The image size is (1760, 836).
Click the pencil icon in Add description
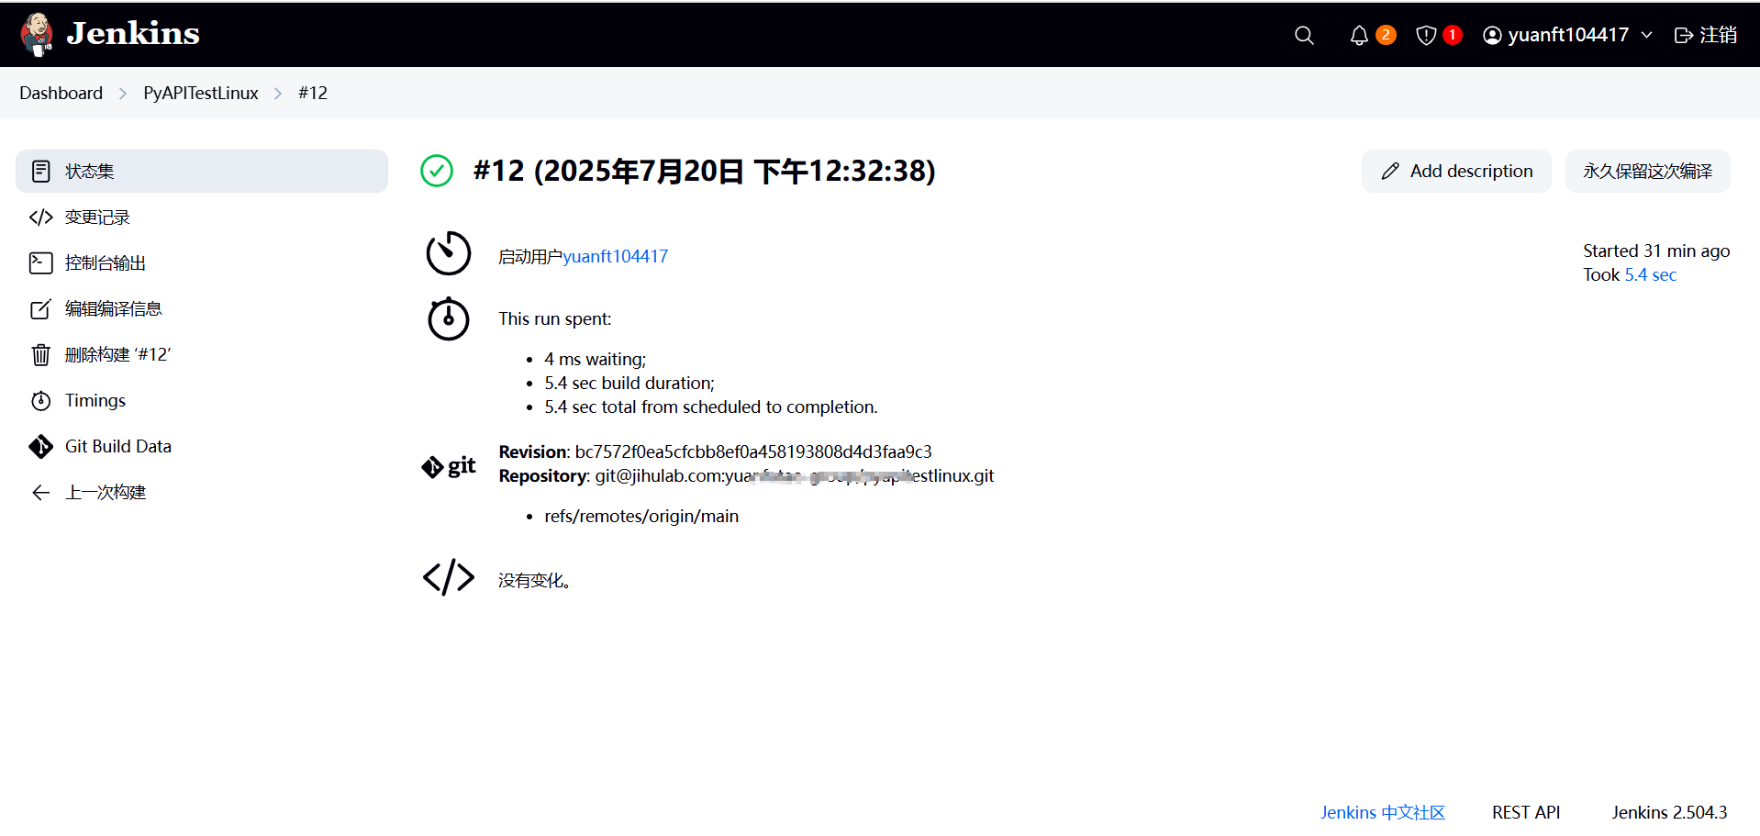tap(1390, 172)
